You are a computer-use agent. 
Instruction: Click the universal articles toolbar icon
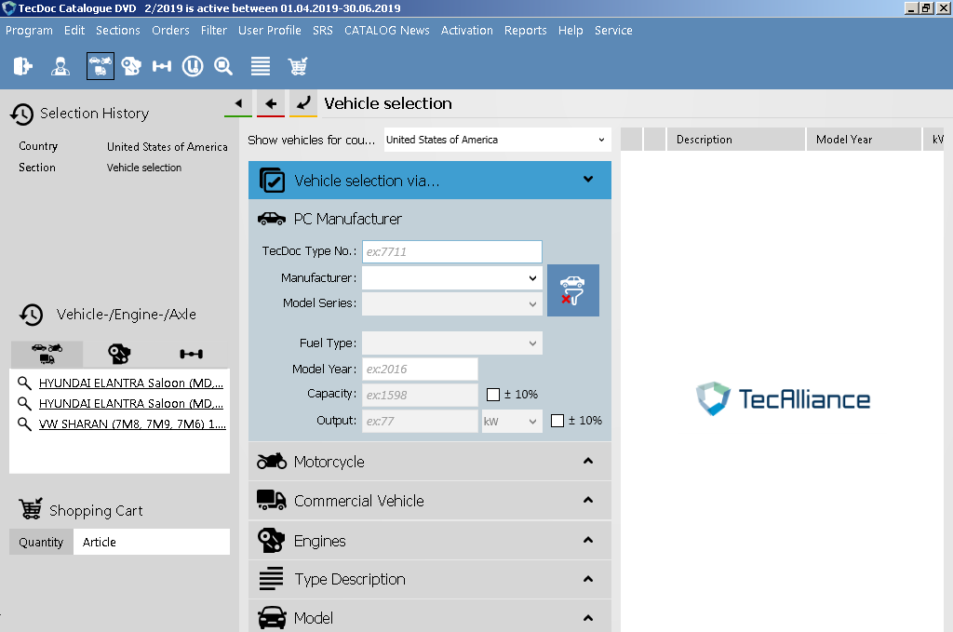point(193,66)
